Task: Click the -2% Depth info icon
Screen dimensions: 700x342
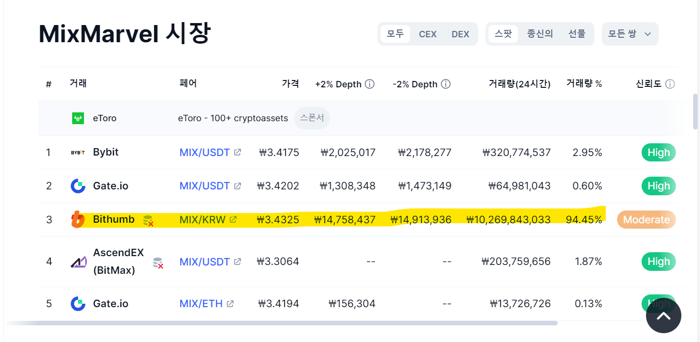Action: point(446,84)
